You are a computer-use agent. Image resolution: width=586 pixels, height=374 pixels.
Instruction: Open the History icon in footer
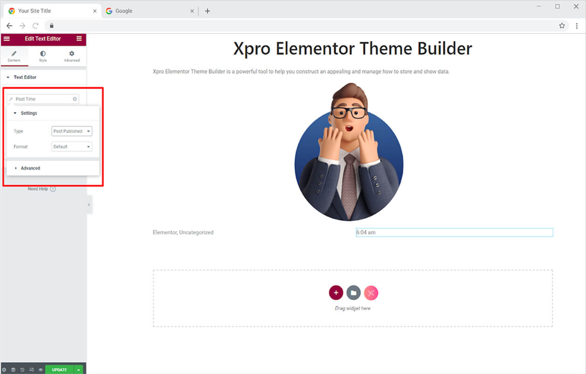[x=22, y=370]
